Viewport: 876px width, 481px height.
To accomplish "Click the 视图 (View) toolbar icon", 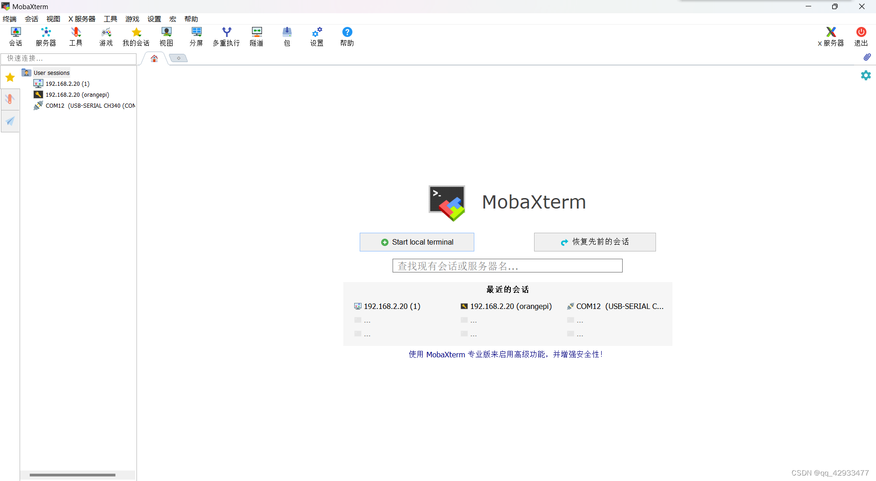I will click(166, 37).
